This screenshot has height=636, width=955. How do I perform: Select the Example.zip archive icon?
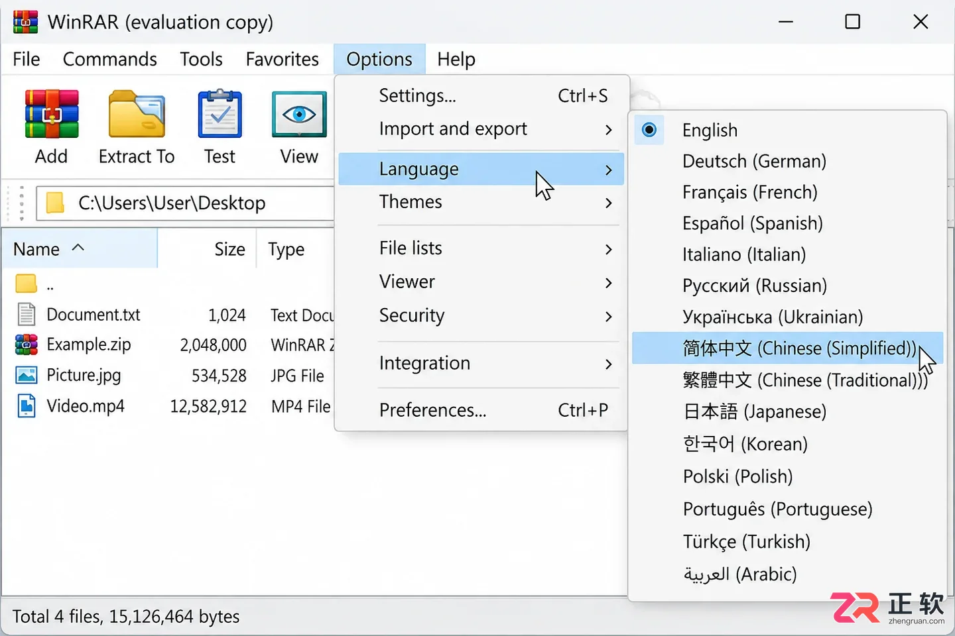pos(27,344)
